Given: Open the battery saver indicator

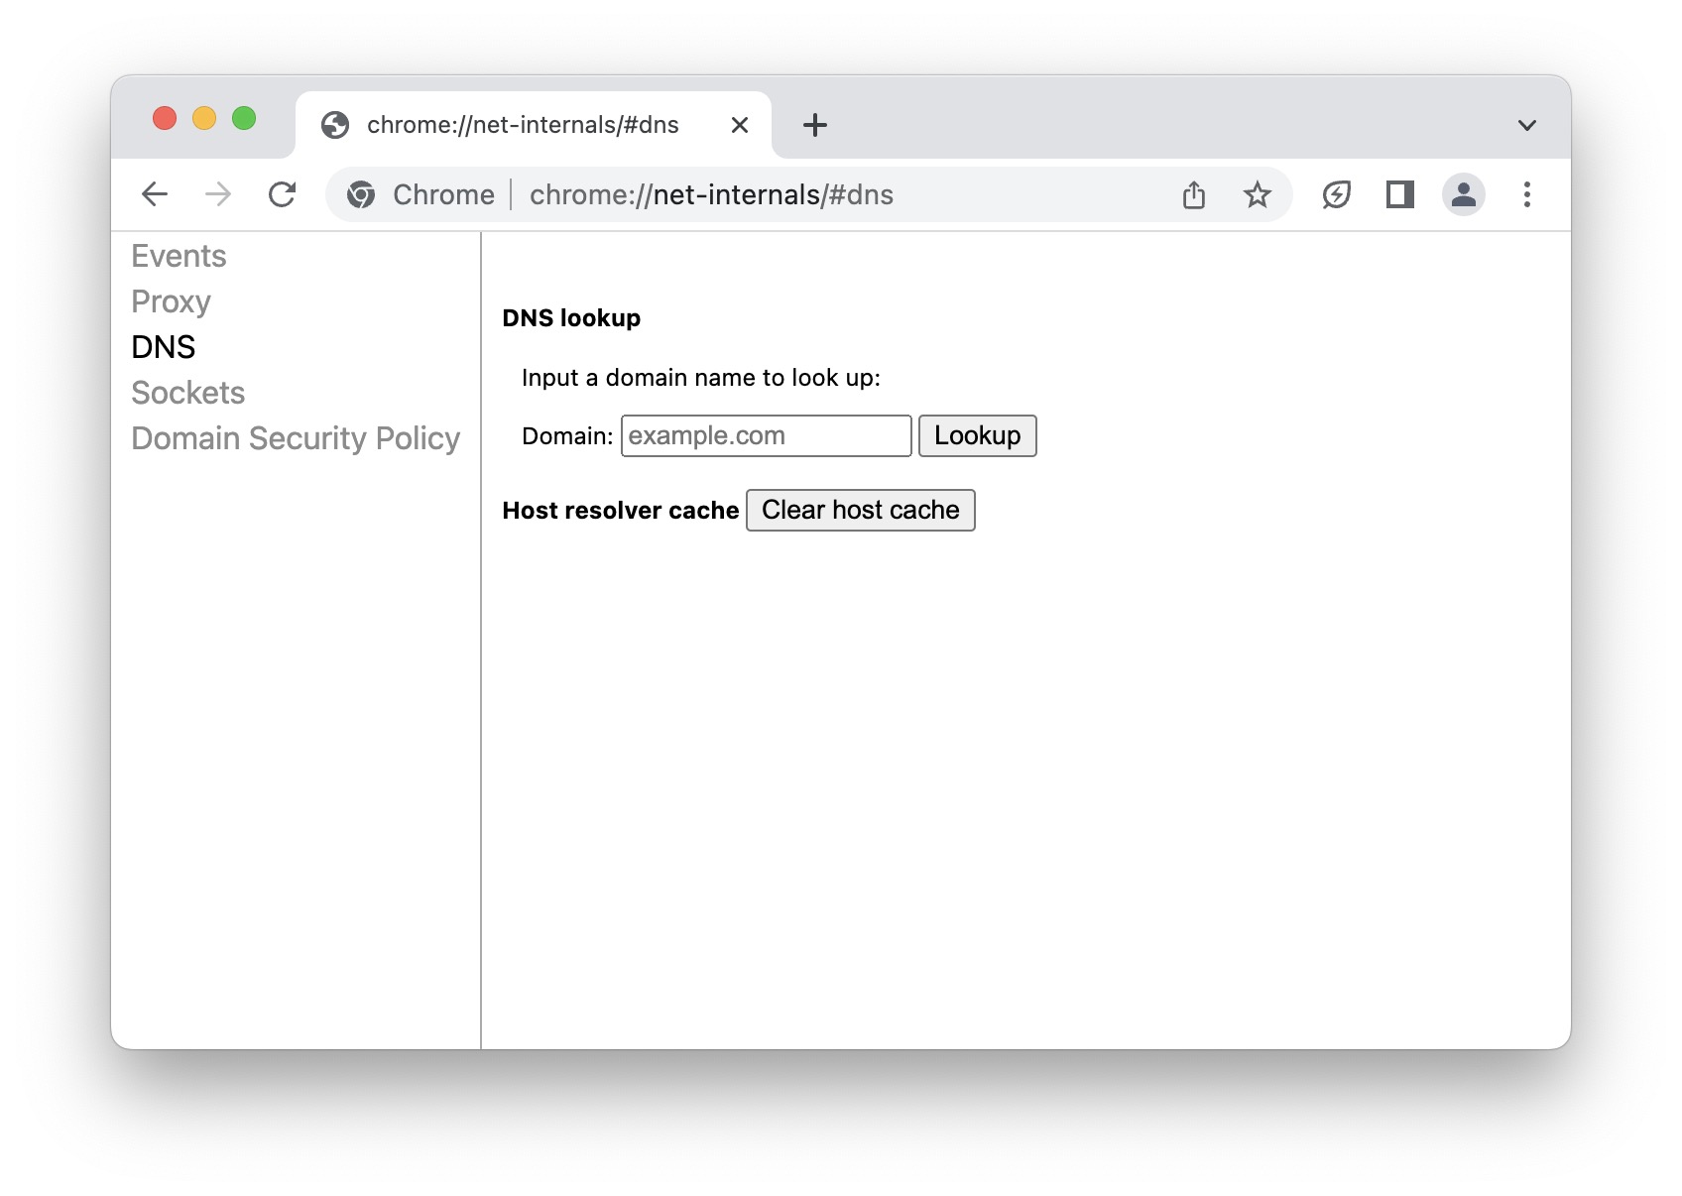Looking at the screenshot, I should [x=1337, y=194].
